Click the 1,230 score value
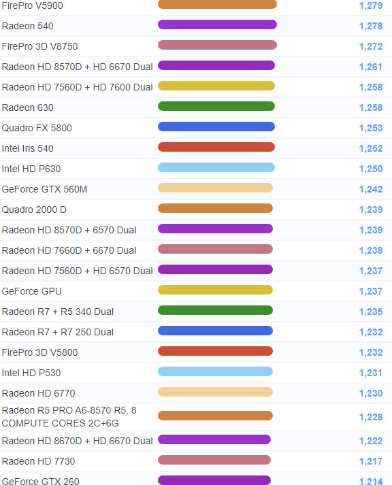Image resolution: width=392 pixels, height=485 pixels. tap(371, 393)
